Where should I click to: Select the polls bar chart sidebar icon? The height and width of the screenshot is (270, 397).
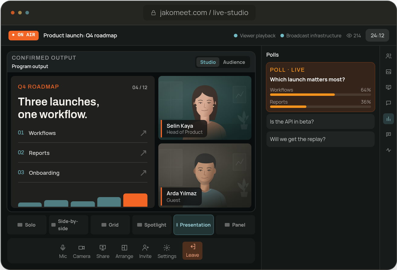coord(389,119)
